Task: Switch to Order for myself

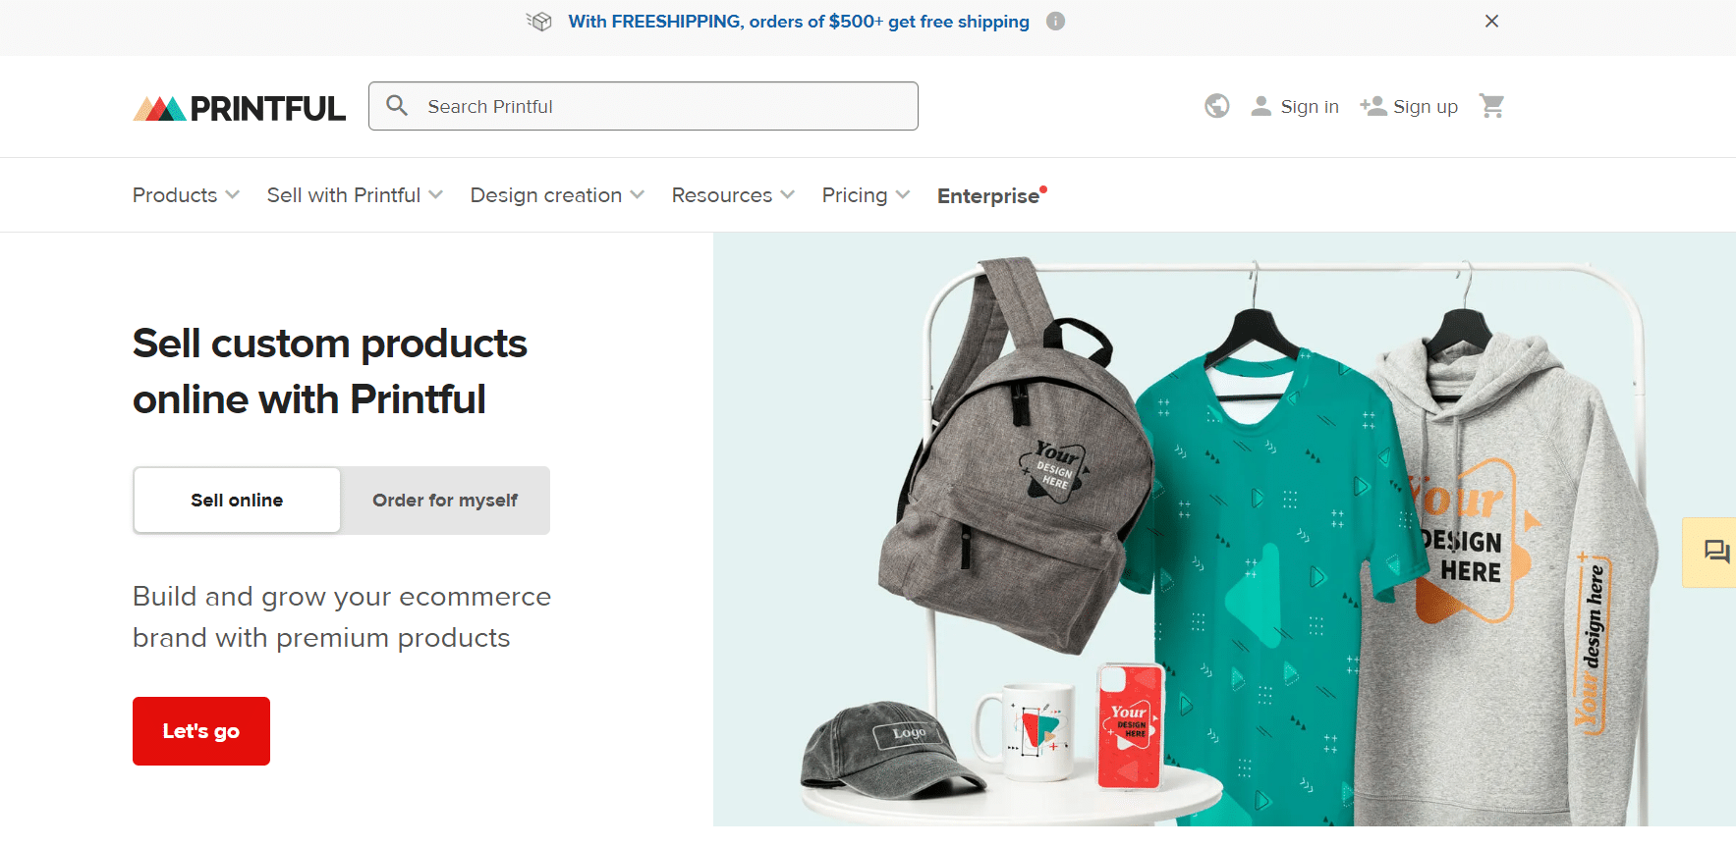Action: (x=444, y=500)
